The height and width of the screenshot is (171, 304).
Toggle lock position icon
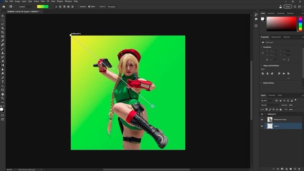tap(274, 110)
